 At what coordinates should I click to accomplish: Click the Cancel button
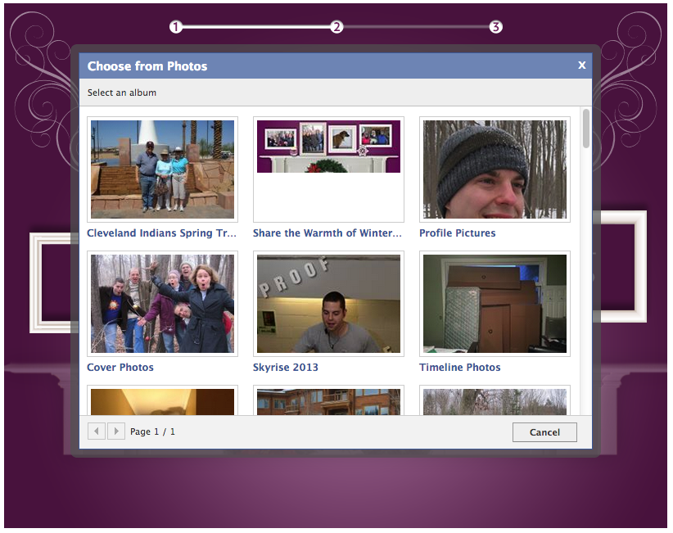pos(544,432)
